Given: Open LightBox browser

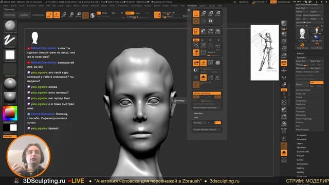Looking at the screenshot, I should [24, 15].
